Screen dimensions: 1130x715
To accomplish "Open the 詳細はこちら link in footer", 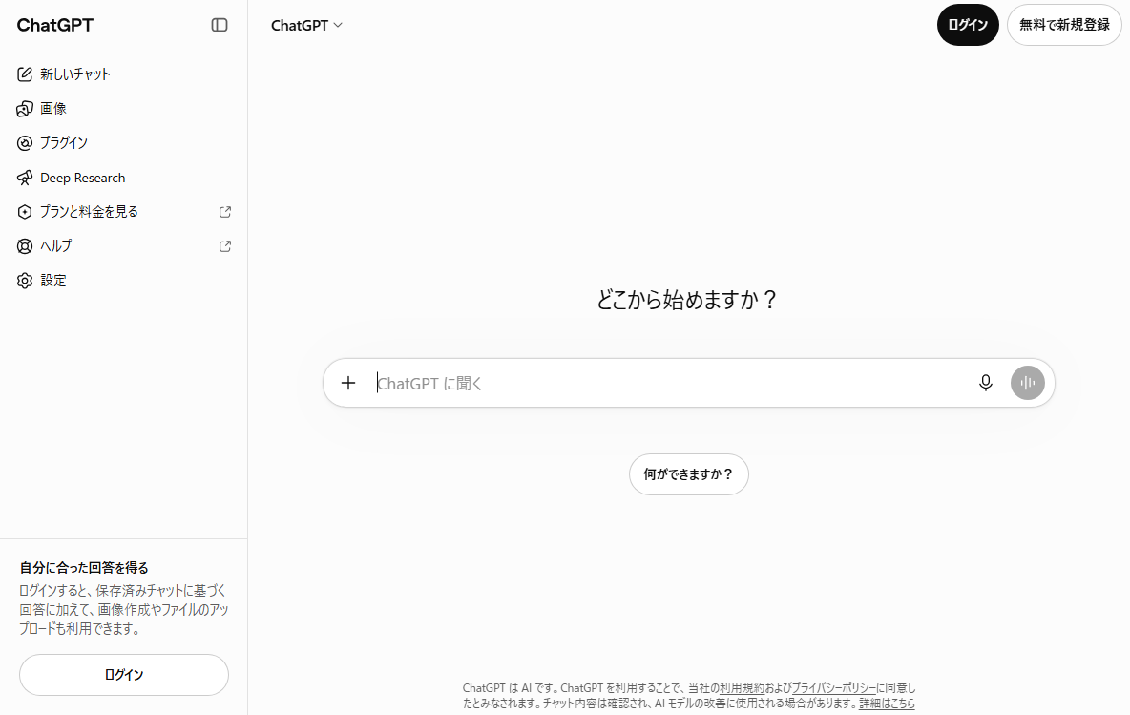I will 887,704.
